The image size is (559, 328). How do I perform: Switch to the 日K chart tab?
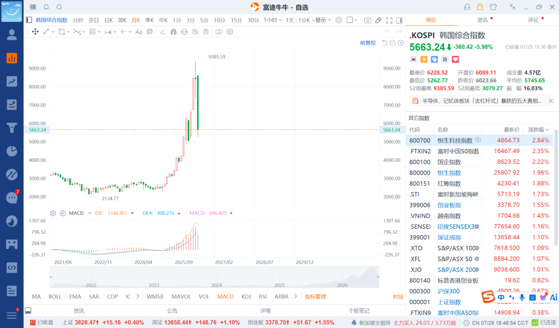(108, 20)
